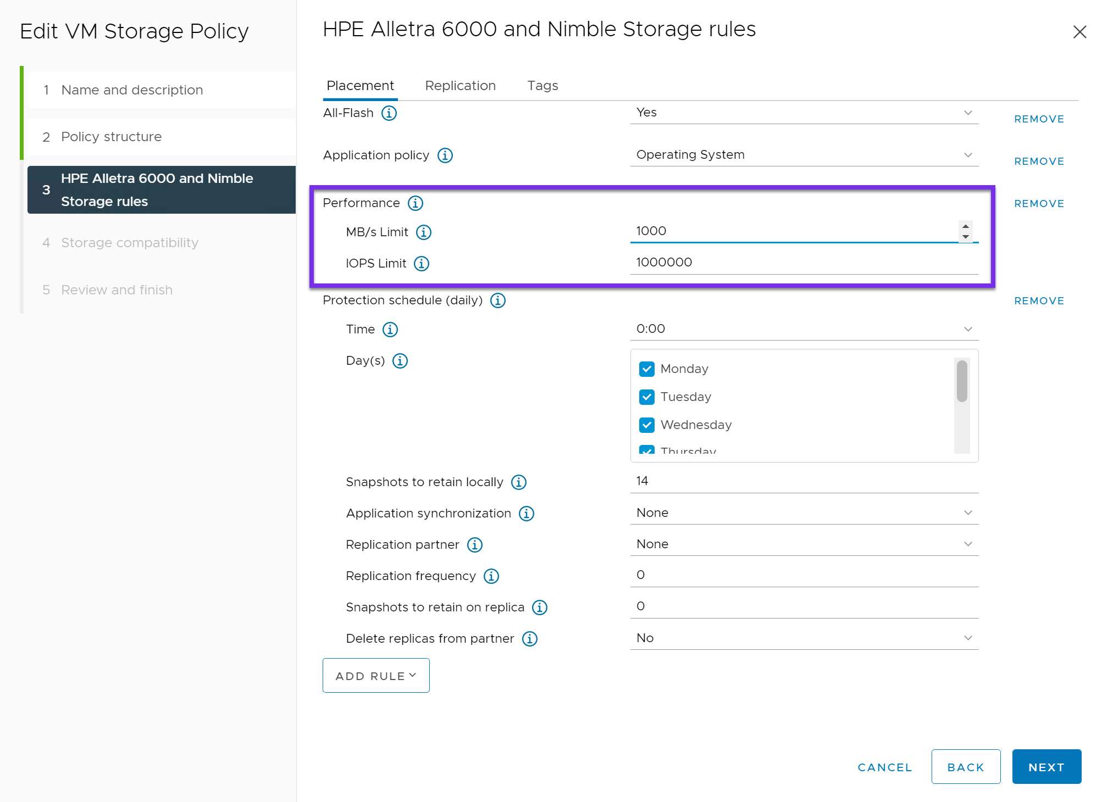Click the MB/s Limit info icon
Viewport: 1102px width, 802px height.
(x=423, y=232)
